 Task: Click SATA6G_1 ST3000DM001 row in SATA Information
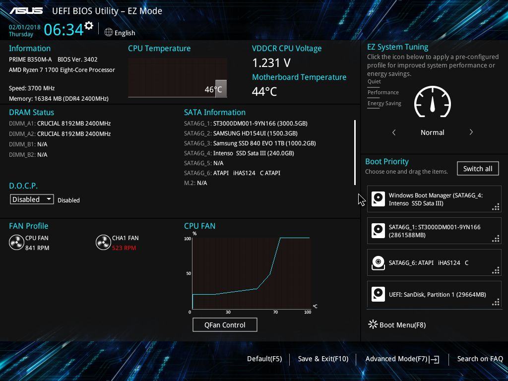(246, 124)
